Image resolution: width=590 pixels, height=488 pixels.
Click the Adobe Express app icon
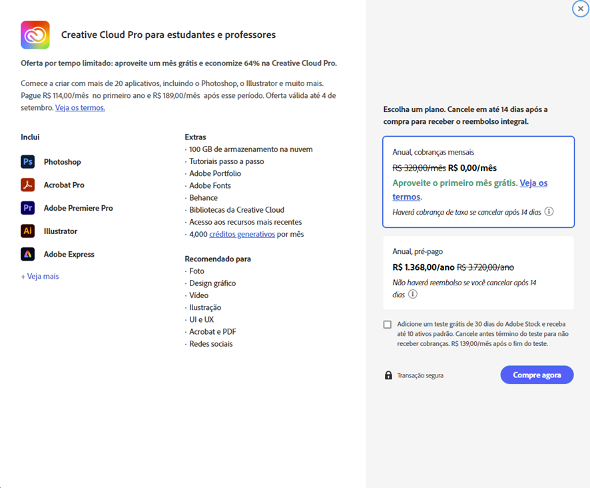click(x=27, y=254)
